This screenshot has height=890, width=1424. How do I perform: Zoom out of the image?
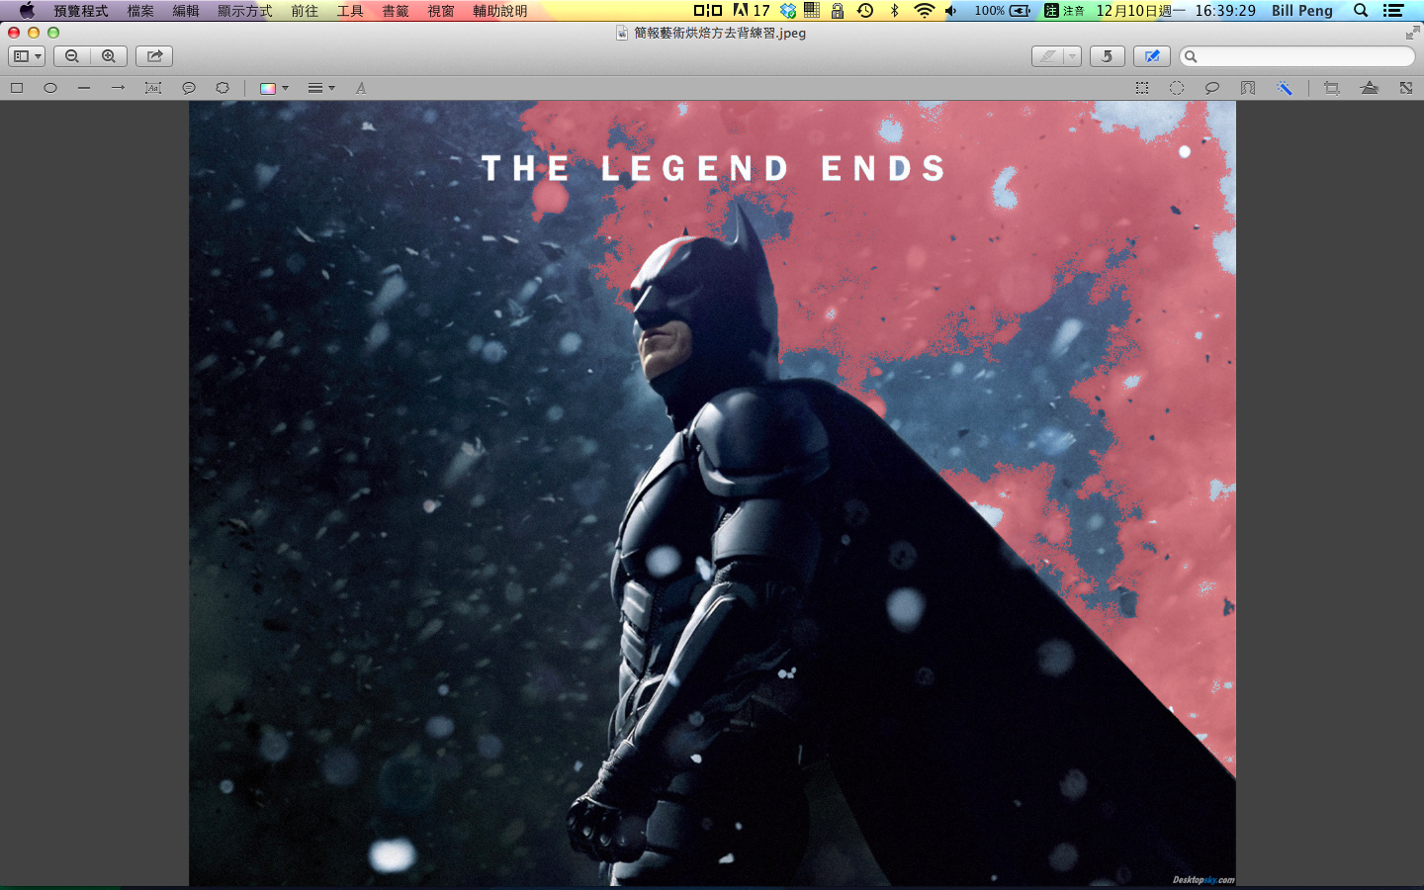(x=72, y=56)
